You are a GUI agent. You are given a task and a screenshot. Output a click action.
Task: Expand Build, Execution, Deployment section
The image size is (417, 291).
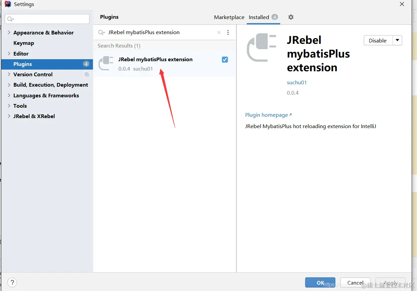(x=9, y=85)
